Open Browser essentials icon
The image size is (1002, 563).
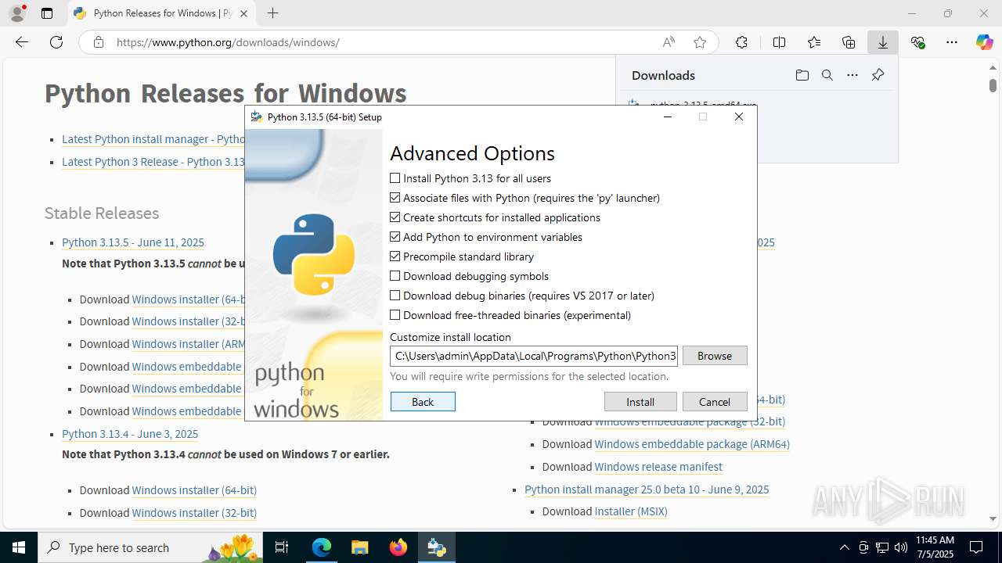coord(917,42)
